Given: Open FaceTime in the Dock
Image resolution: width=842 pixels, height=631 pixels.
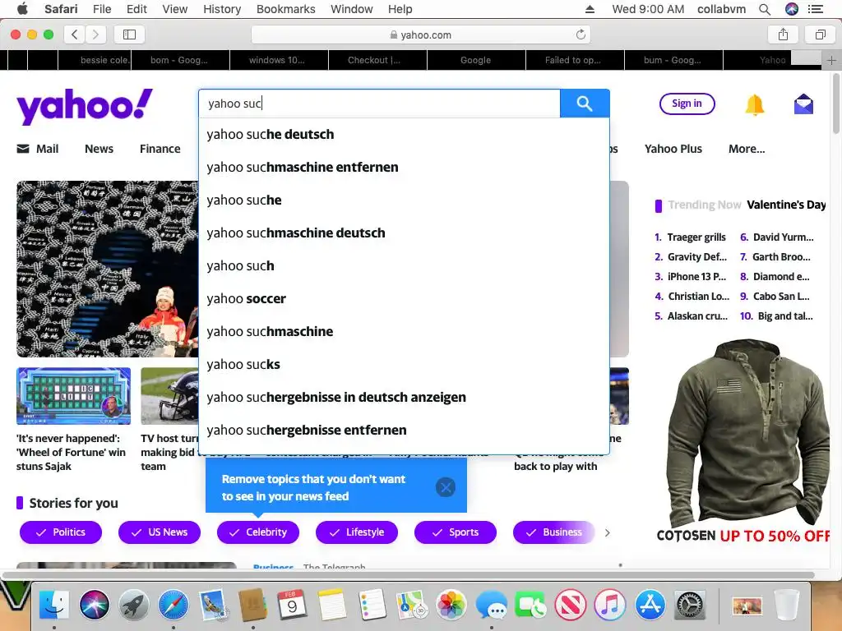Looking at the screenshot, I should 530,605.
